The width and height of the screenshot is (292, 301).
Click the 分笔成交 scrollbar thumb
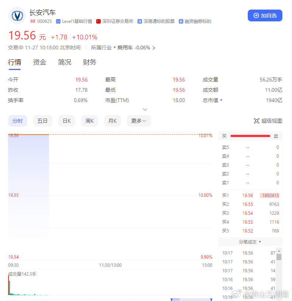(x=279, y=257)
